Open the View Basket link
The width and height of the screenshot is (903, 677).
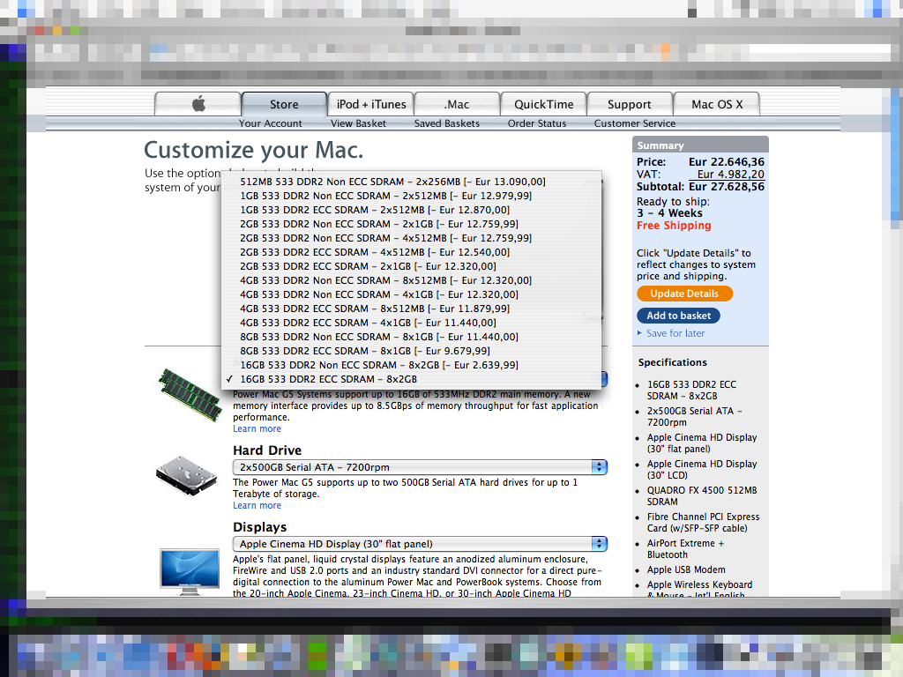(x=358, y=123)
